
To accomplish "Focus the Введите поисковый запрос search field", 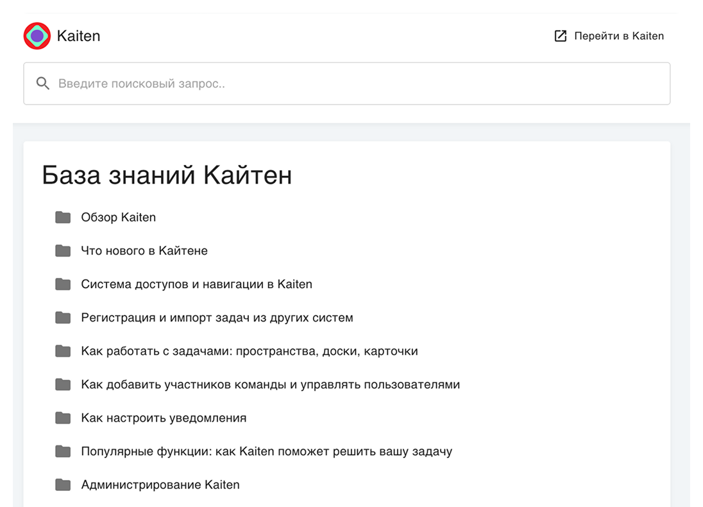I will tap(346, 83).
